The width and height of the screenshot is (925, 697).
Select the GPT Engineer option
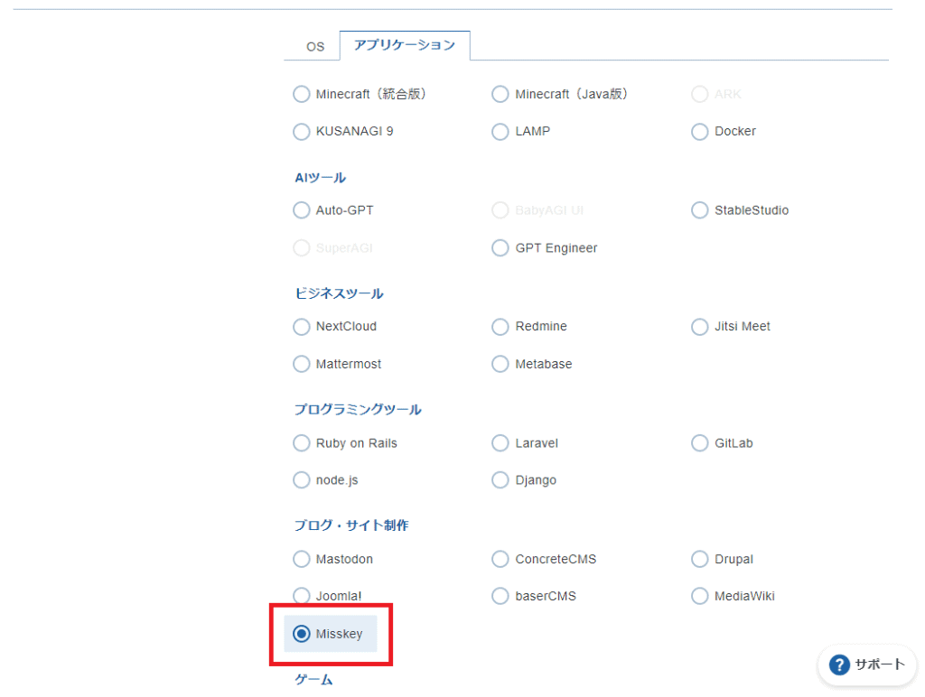500,248
